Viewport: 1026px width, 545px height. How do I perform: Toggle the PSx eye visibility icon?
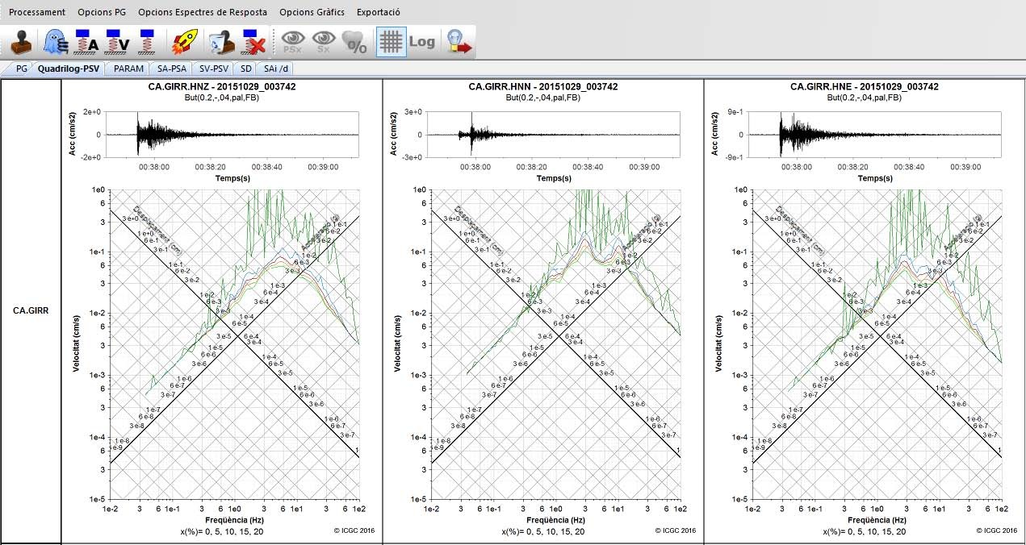click(x=292, y=42)
